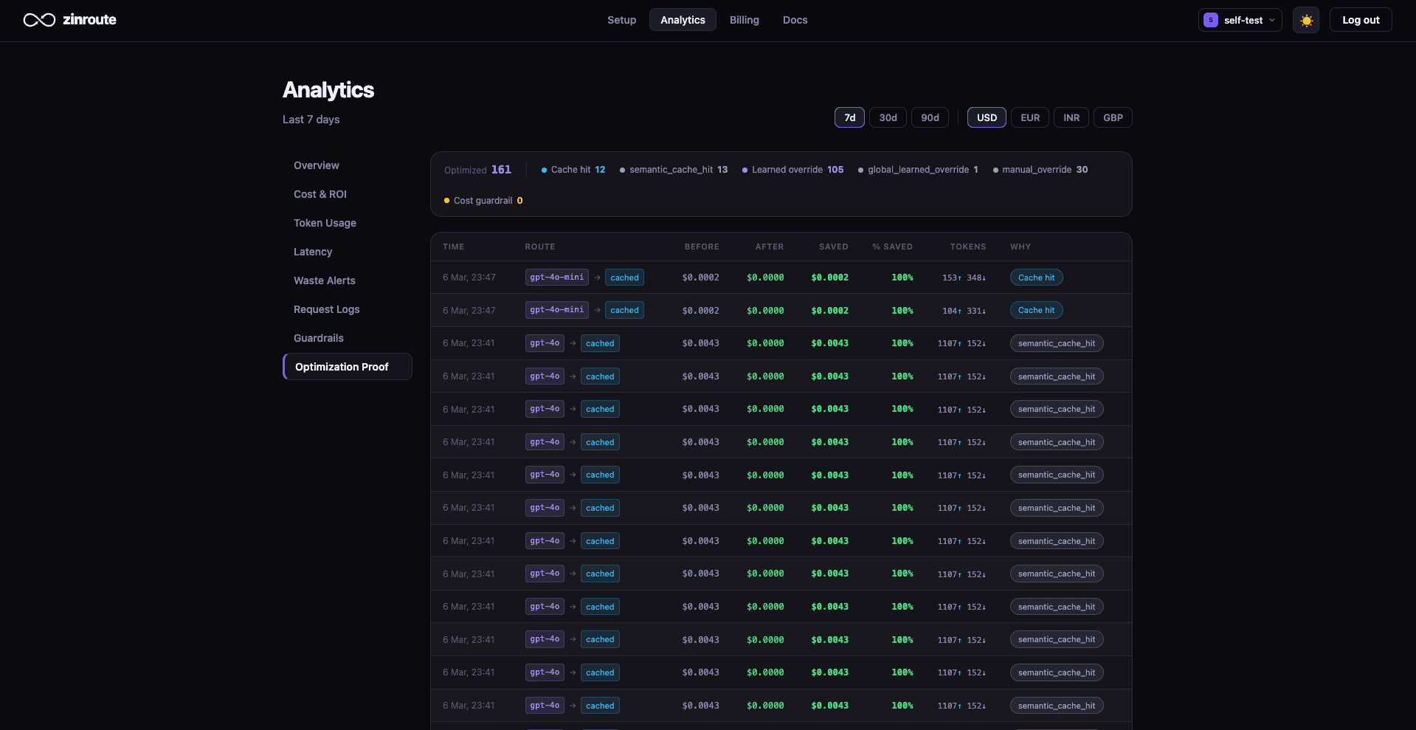Select the 7d time range toggle
1416x730 pixels.
coord(849,117)
